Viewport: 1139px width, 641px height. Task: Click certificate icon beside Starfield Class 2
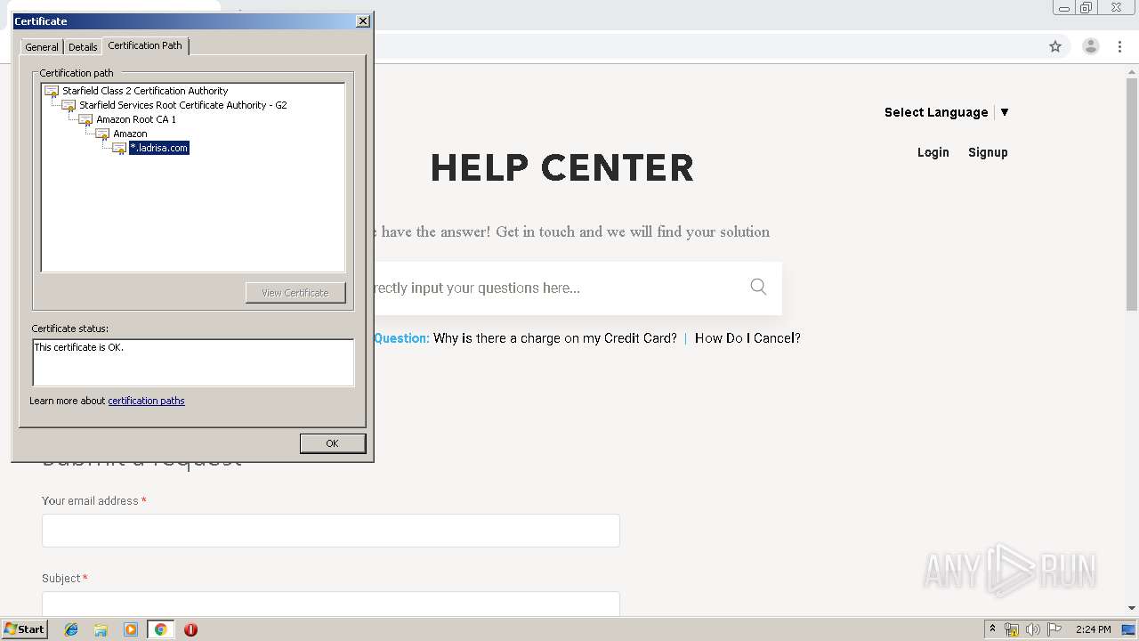click(52, 92)
